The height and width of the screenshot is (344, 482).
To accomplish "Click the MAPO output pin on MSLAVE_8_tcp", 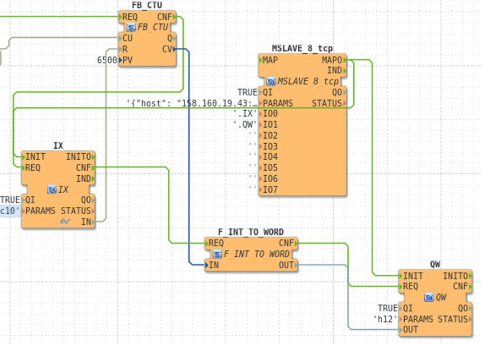I will [x=333, y=60].
